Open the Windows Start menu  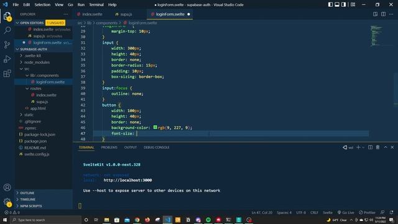(5, 220)
